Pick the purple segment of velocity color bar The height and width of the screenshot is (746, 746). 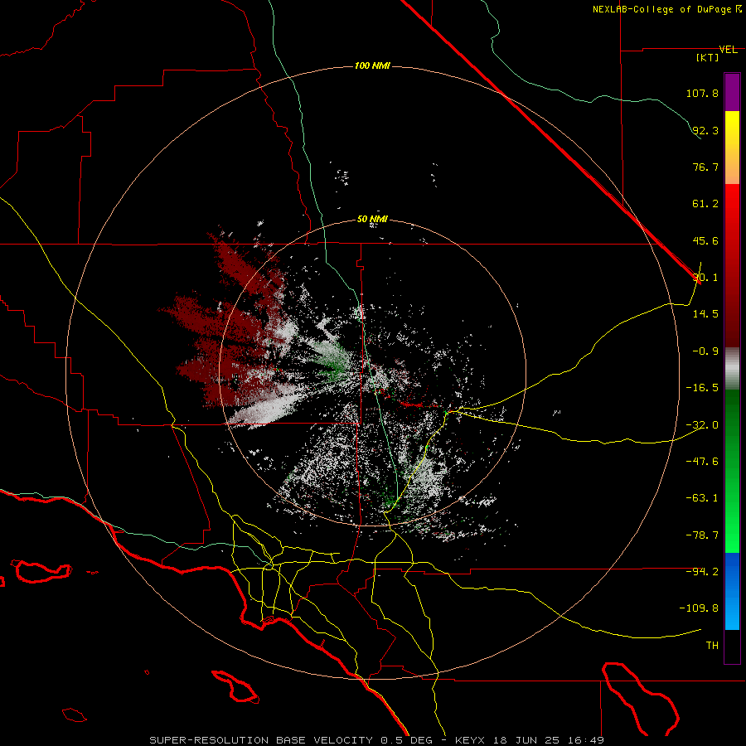(x=732, y=92)
